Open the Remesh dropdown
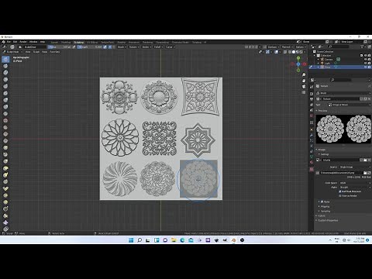372x279 pixels. click(x=287, y=47)
